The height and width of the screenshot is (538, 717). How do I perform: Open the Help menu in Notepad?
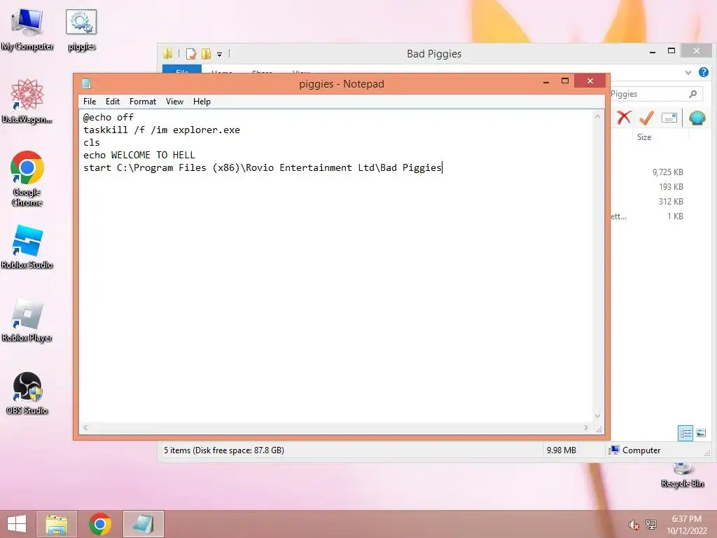click(202, 102)
